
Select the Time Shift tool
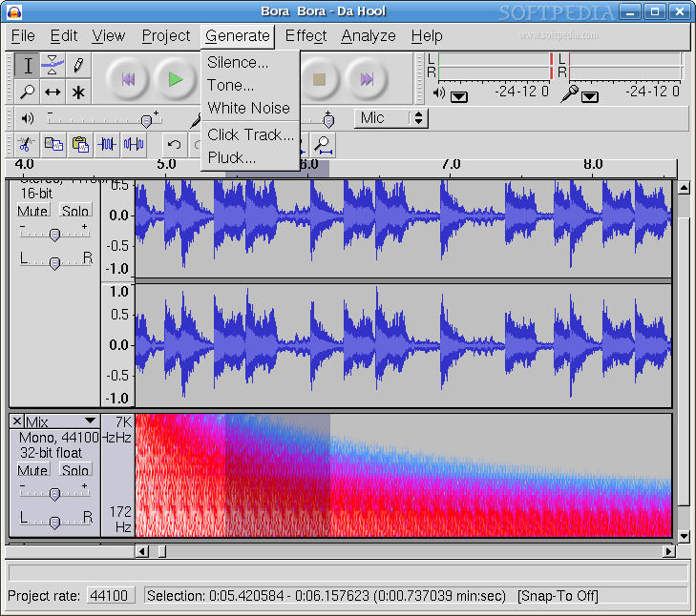pos(53,92)
